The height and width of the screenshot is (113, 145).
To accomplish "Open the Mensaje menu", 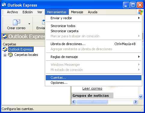I will tap(77, 12).
